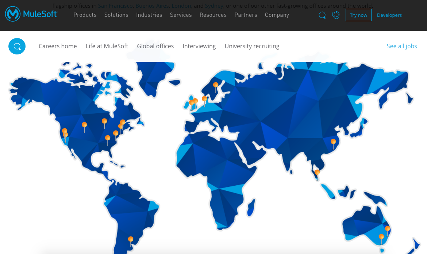Viewport: 427px width, 254px height.
Task: Open the blue circular search in the careers bar
Action: [17, 46]
